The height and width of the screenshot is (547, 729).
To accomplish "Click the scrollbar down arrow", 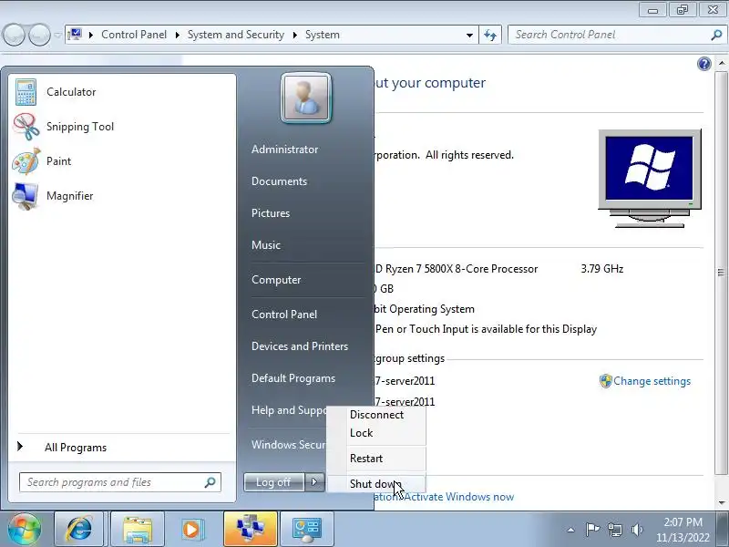I will [721, 502].
